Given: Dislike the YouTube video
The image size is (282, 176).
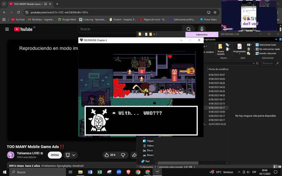Looking at the screenshot, I should [123, 155].
